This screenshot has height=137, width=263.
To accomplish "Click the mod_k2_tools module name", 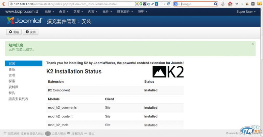I will (58, 125).
